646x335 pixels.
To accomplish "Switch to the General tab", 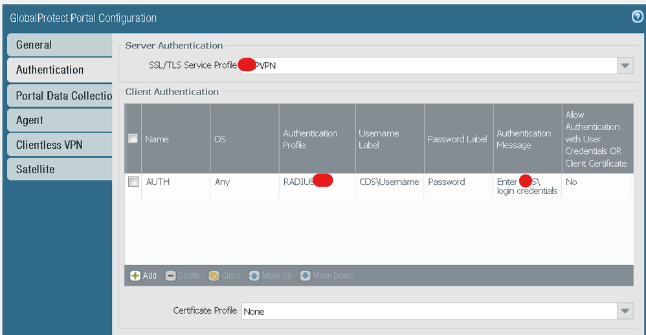I will click(x=60, y=45).
